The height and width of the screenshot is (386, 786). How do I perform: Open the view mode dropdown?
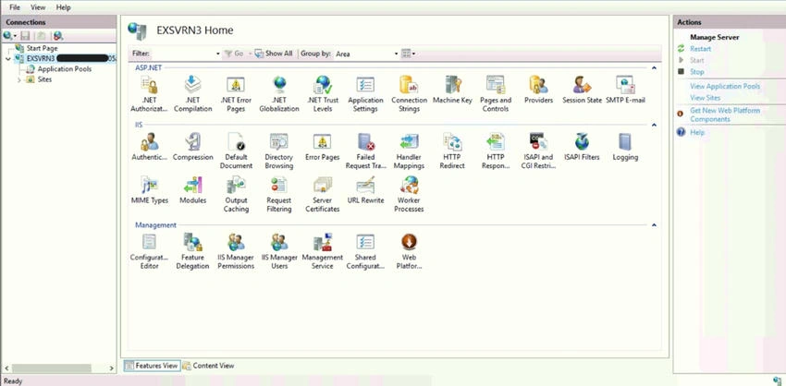(x=409, y=53)
